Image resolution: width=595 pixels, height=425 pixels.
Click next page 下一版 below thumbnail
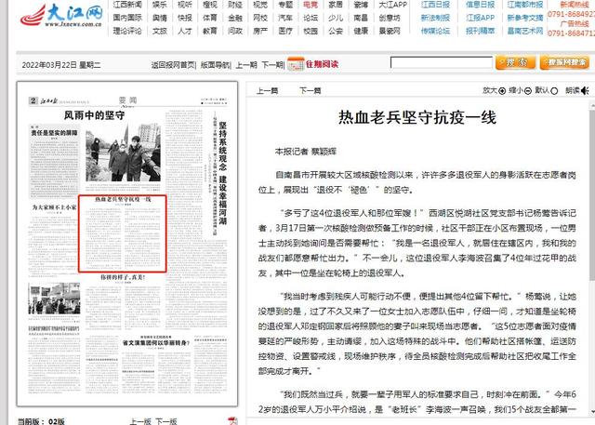pos(165,421)
